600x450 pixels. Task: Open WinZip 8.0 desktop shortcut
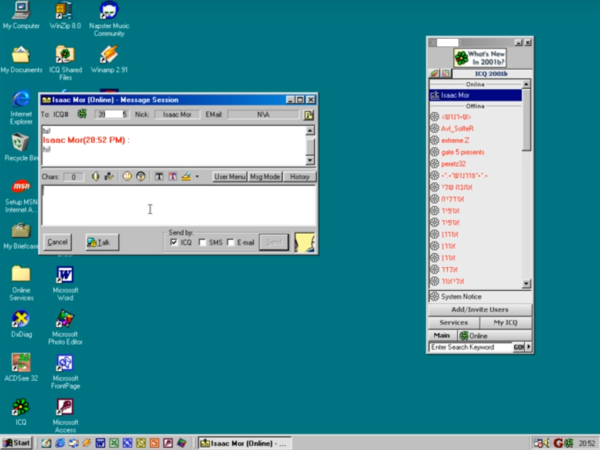point(65,16)
